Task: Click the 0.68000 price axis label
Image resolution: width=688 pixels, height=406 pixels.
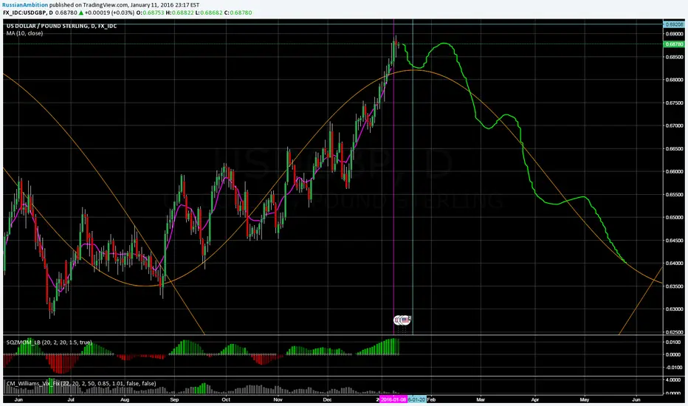Action: tap(675, 80)
